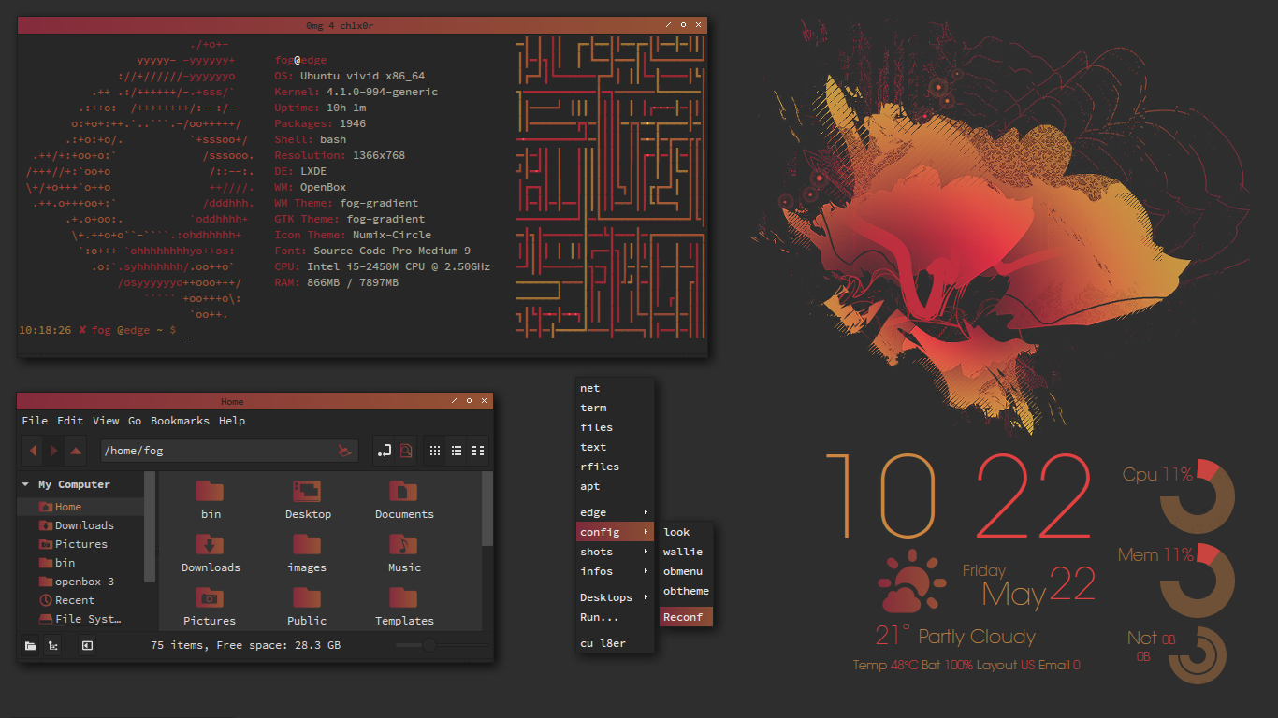Toggle the location entry mode icon
Image resolution: width=1278 pixels, height=718 pixels.
point(384,451)
